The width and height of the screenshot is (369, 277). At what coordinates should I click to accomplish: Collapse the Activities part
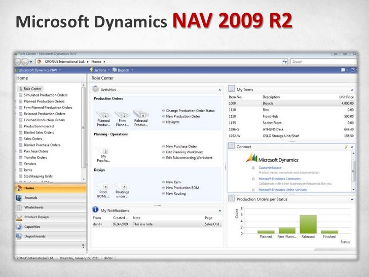tap(220, 90)
